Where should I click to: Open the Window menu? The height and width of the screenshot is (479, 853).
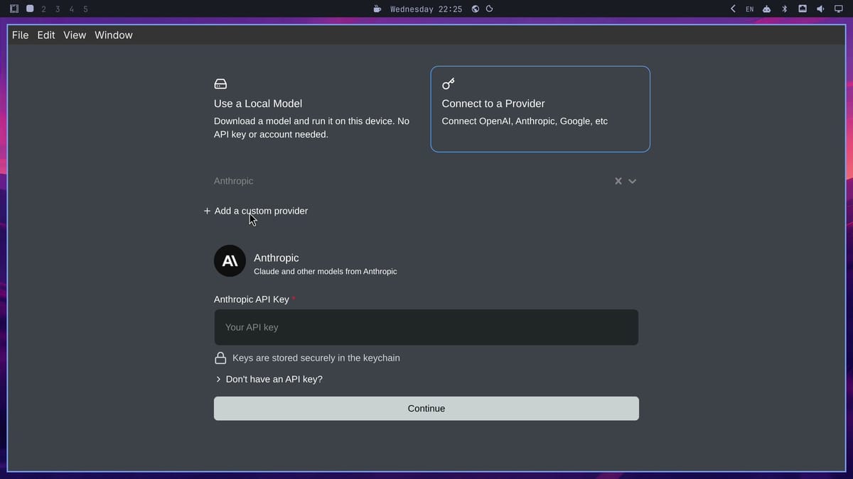[114, 35]
